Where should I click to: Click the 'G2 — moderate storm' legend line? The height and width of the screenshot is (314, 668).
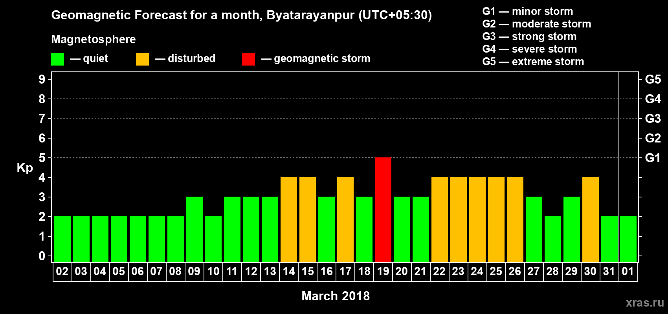coord(537,24)
